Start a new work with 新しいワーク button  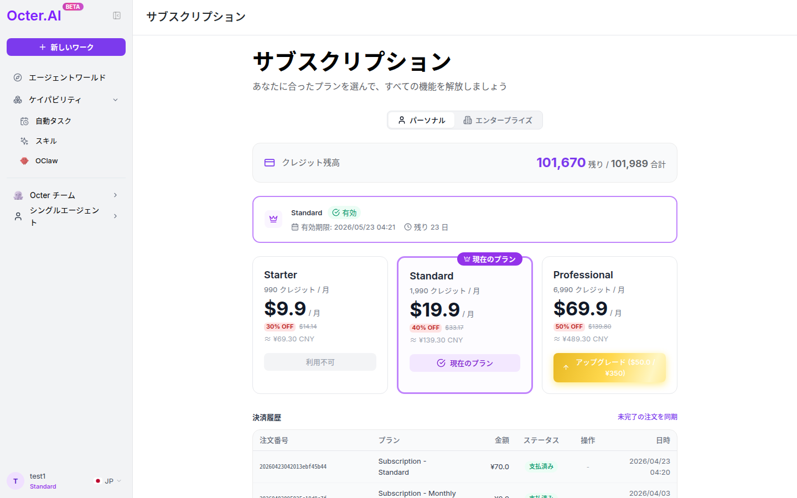66,47
